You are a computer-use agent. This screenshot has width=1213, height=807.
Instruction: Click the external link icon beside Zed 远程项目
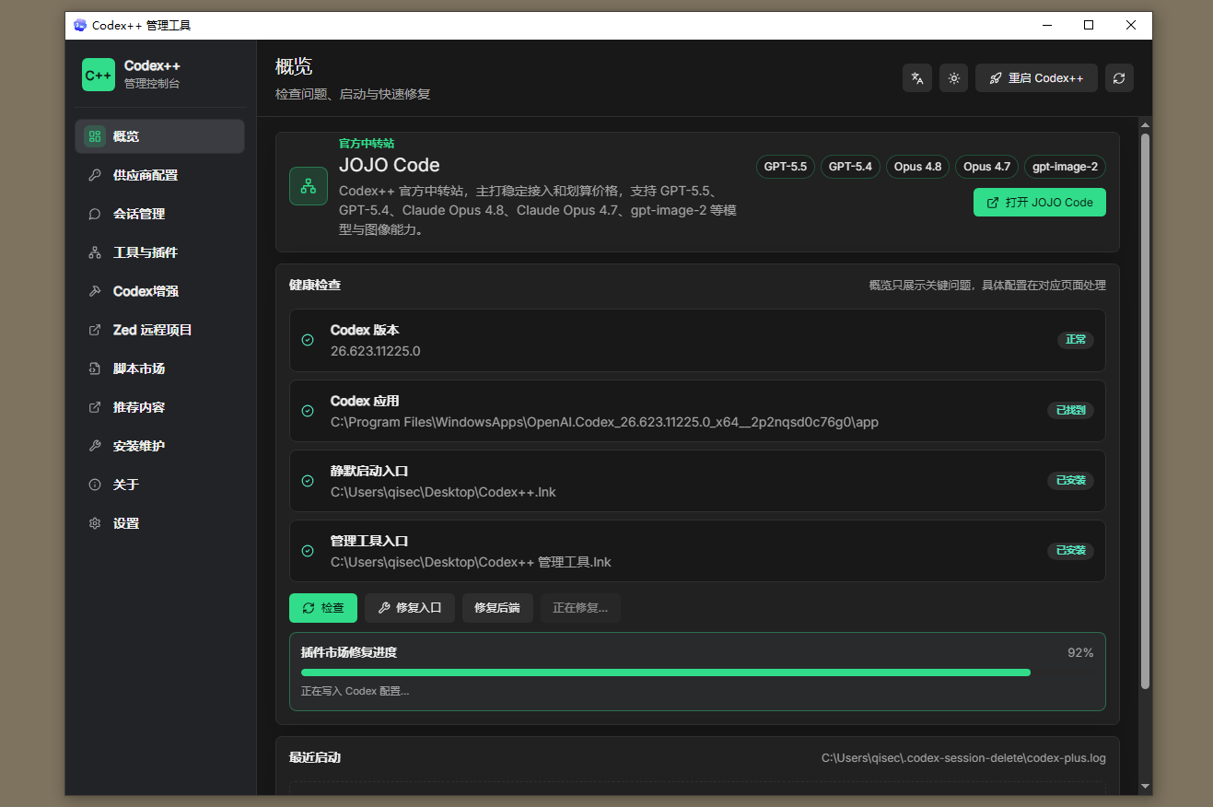click(94, 330)
